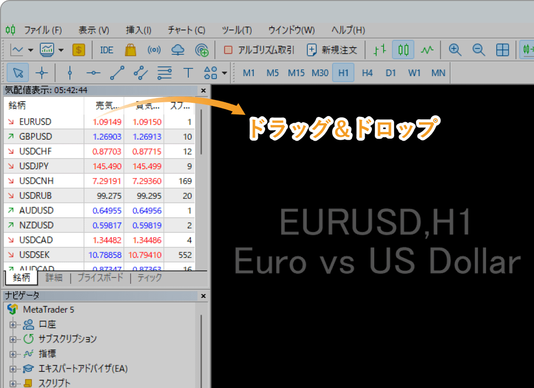Switch to bar chart mode
The width and height of the screenshot is (534, 388).
380,50
